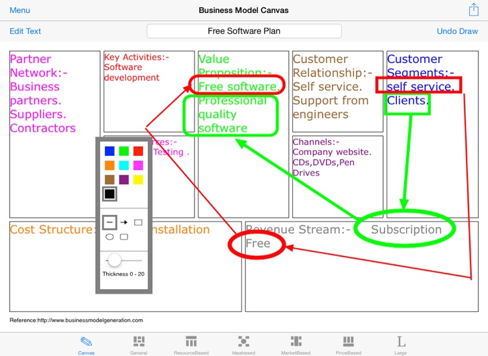Tap the 'Free software.' value proposition text
This screenshot has height=356, width=488.
coord(239,86)
